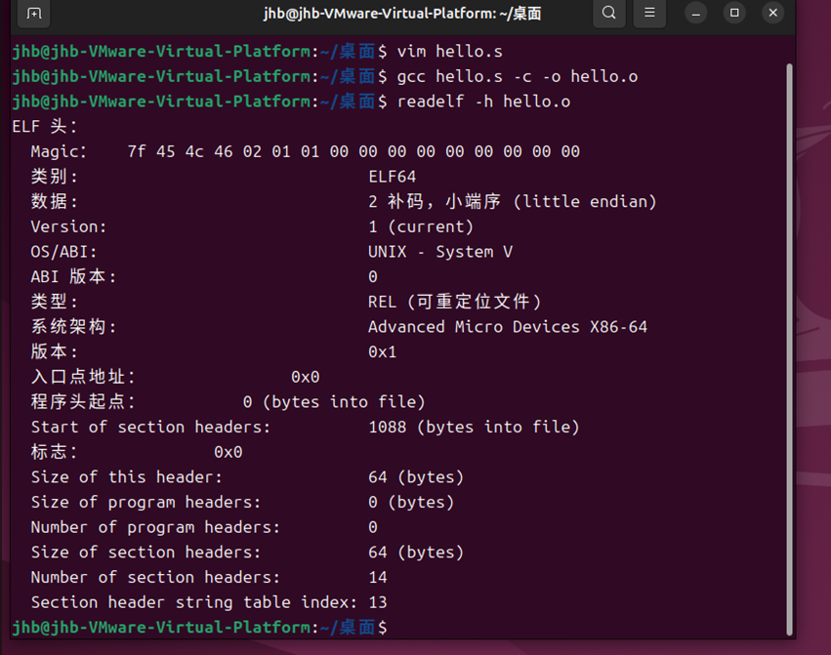Click 'Advanced Micro Devices X86-64' value
Screen dimensions: 831x655
(508, 327)
